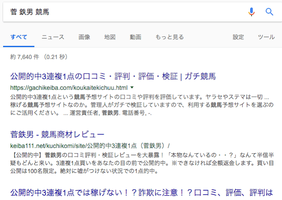Expand the もっと見る menu
Screen dimensions: 282x200
click(170, 37)
